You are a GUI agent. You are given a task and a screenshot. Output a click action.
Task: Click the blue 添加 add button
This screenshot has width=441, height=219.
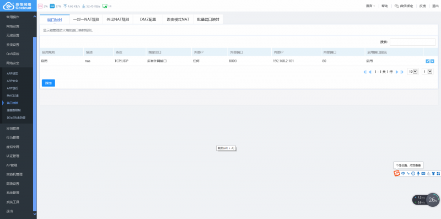[49, 83]
